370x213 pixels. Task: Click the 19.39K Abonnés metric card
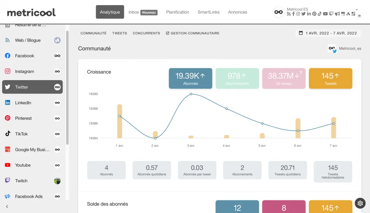[x=190, y=78]
